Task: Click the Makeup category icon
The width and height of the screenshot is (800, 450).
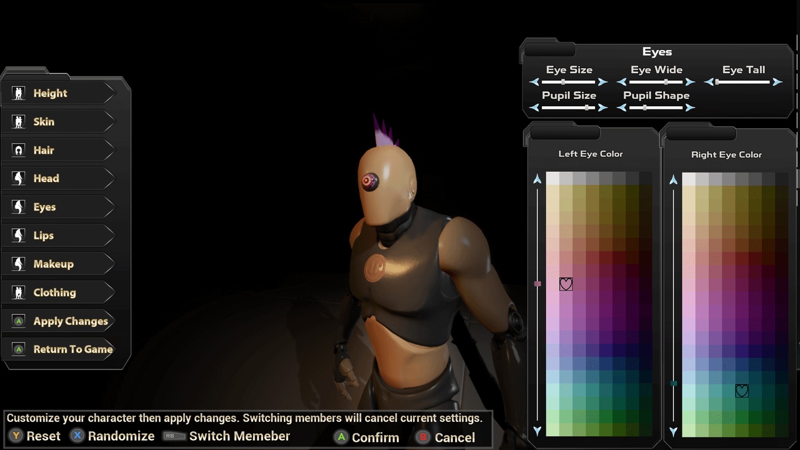Action: [x=19, y=264]
